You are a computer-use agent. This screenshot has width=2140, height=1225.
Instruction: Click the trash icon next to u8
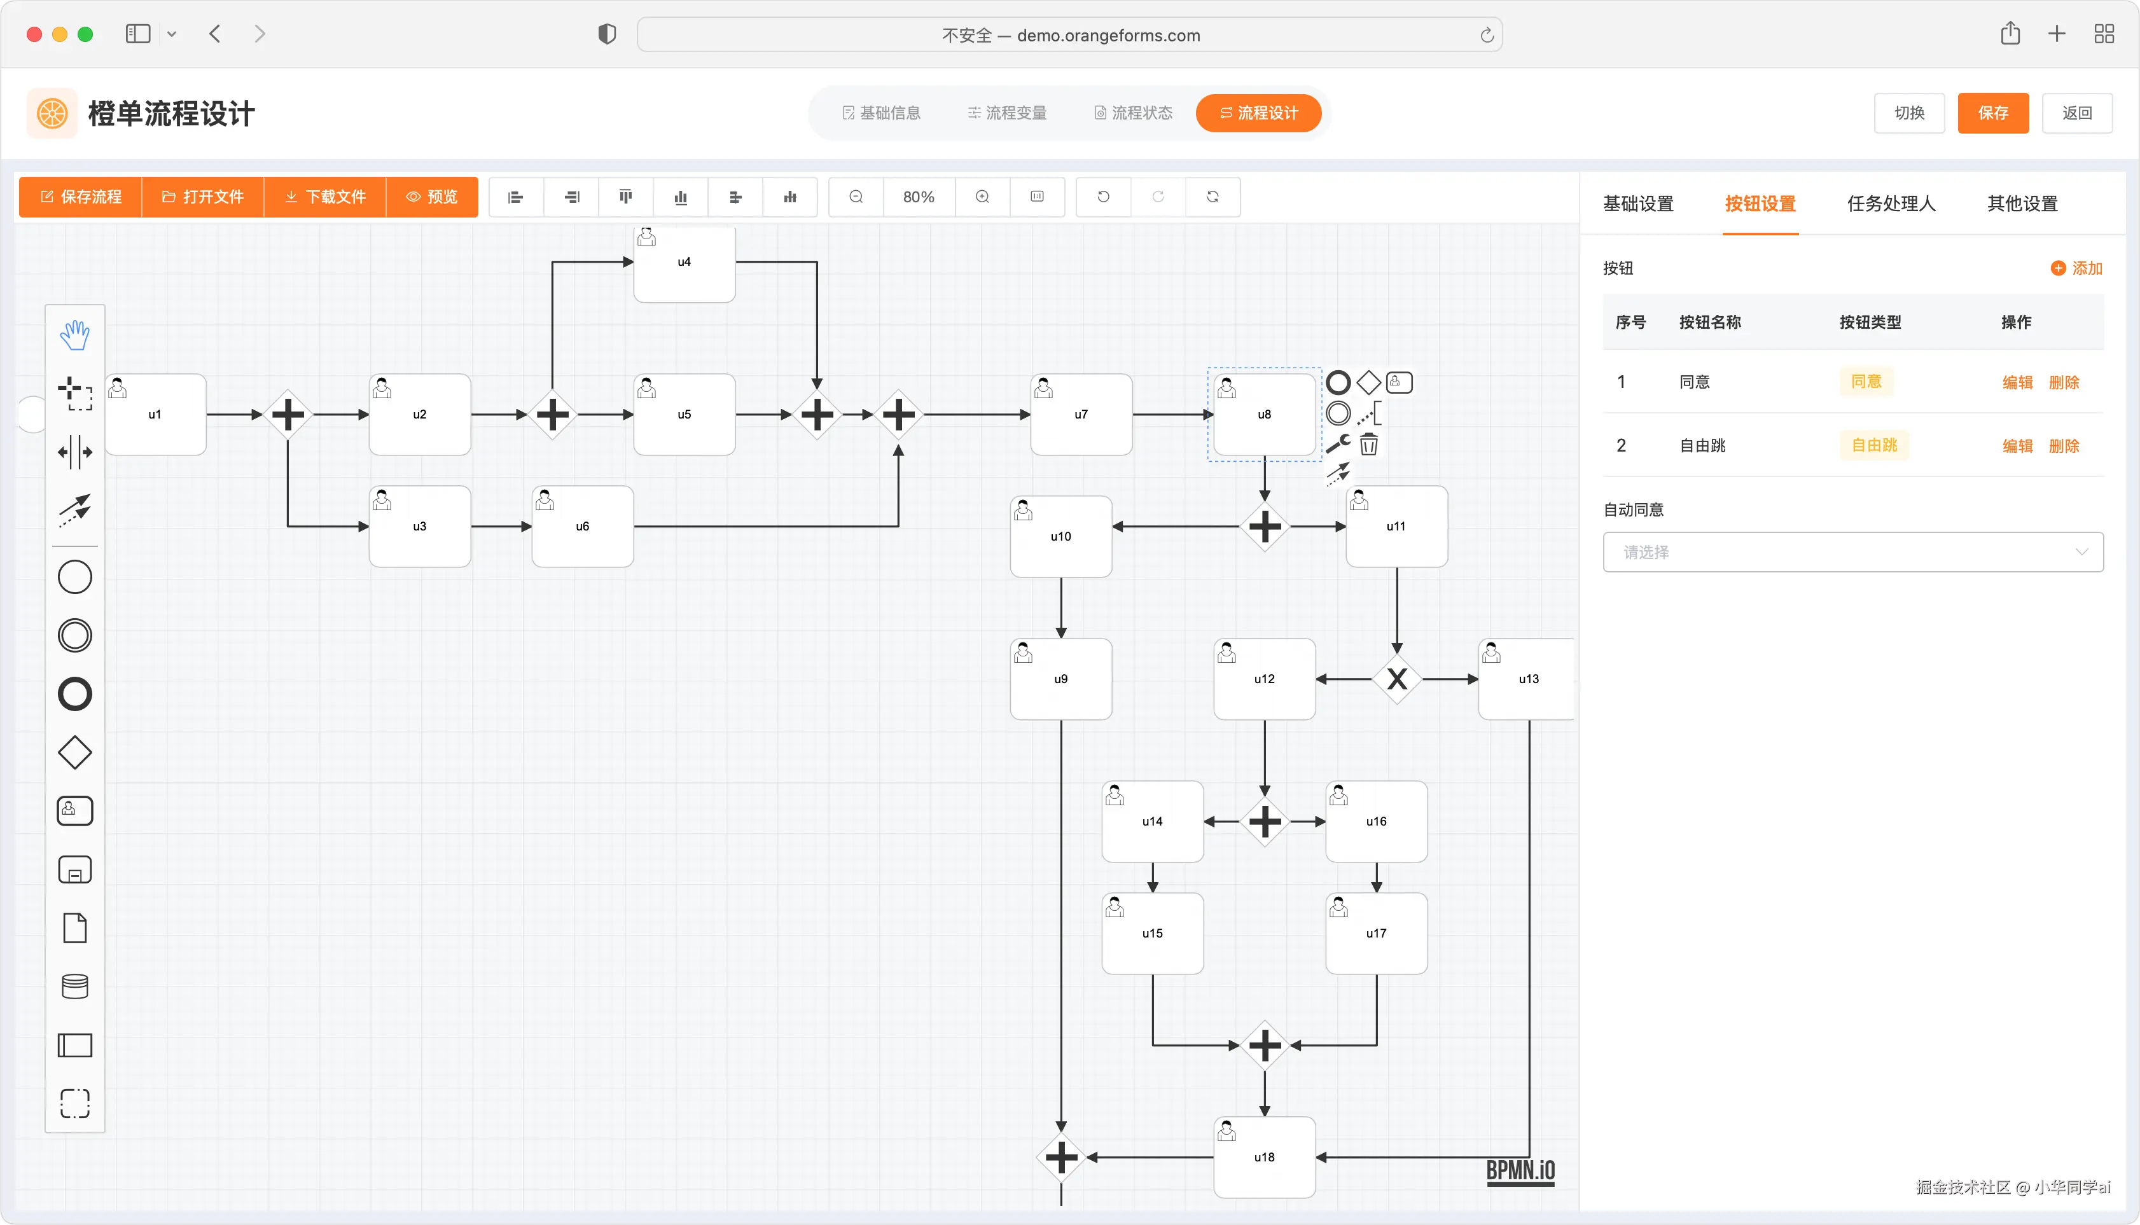1369,444
